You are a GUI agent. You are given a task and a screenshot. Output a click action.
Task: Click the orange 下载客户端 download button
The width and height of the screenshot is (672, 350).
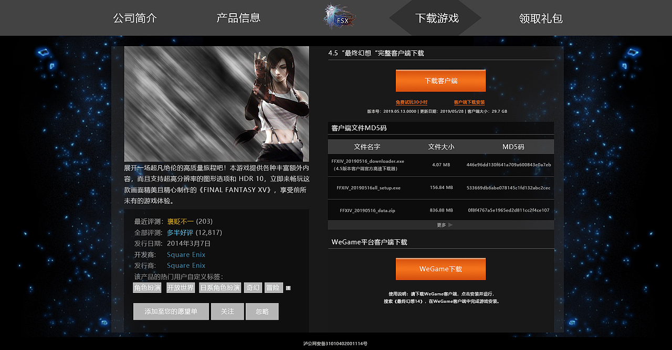pos(440,80)
